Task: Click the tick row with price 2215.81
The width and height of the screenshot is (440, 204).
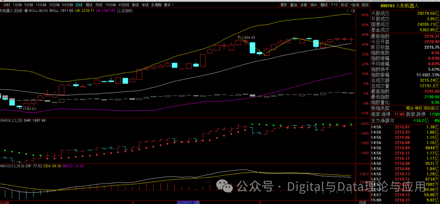Action: [x=405, y=127]
